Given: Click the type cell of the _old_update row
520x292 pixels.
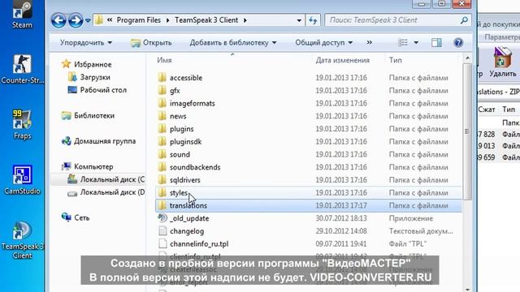Looking at the screenshot, I should click(411, 218).
